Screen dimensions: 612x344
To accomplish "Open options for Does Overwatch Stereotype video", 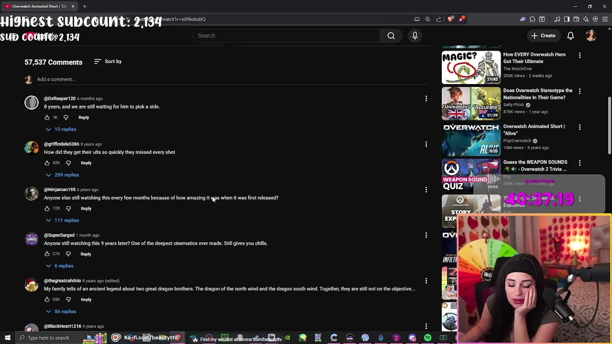I will 579,91.
